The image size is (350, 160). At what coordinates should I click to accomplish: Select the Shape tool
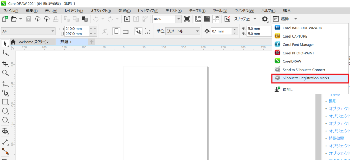pos(5,53)
